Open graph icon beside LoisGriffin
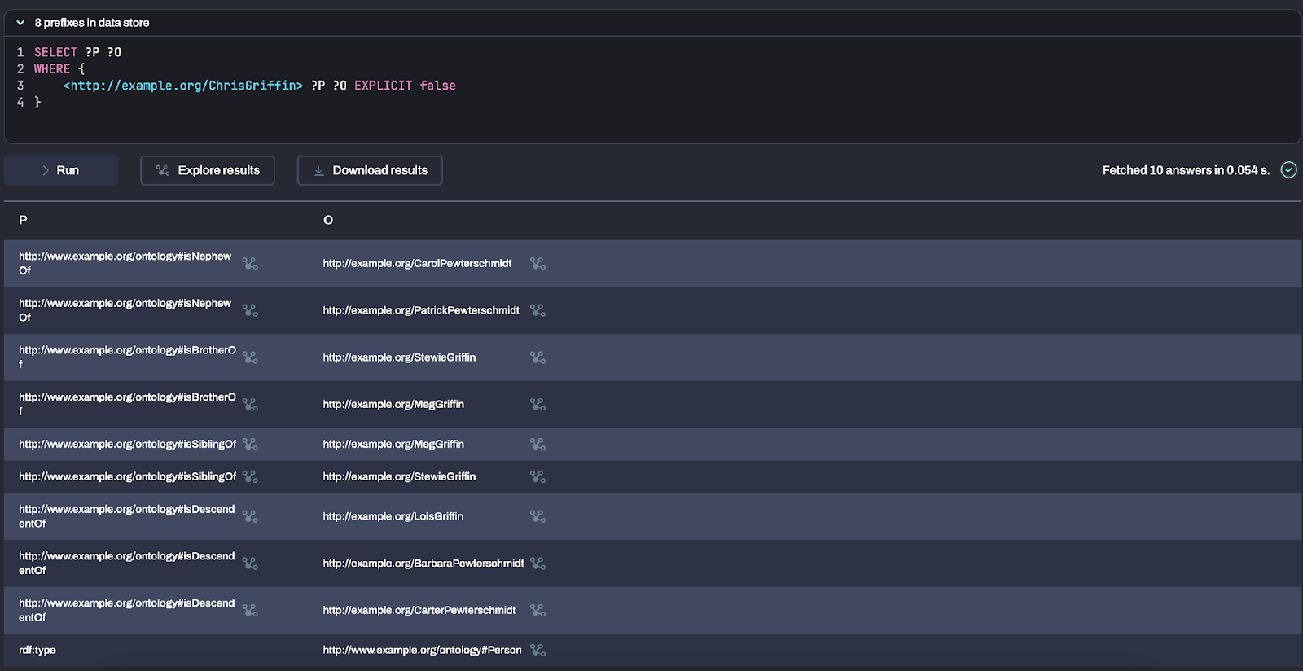The image size is (1303, 671). [537, 516]
